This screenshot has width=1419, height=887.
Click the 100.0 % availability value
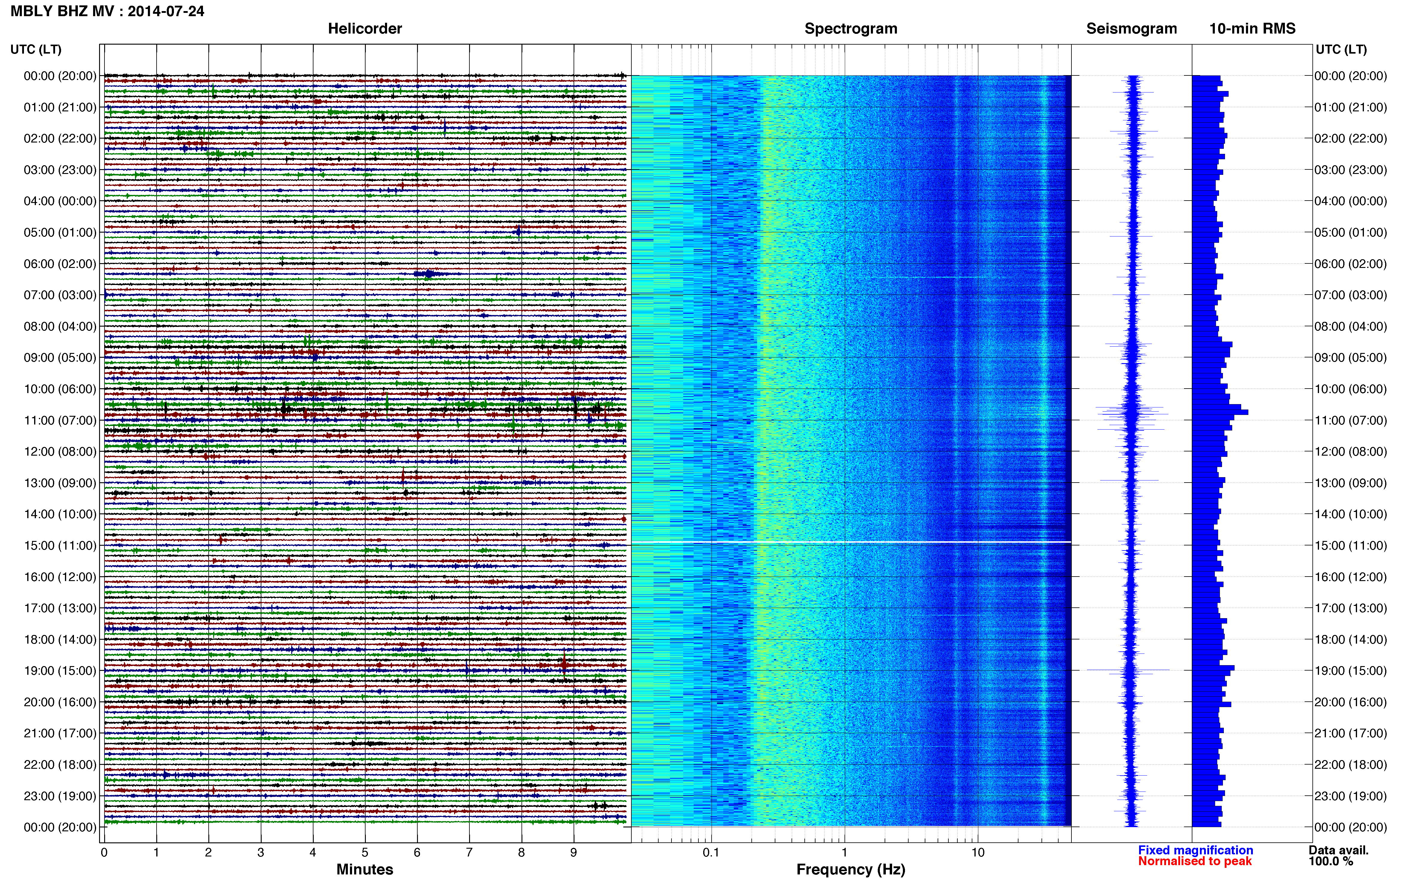point(1331,861)
